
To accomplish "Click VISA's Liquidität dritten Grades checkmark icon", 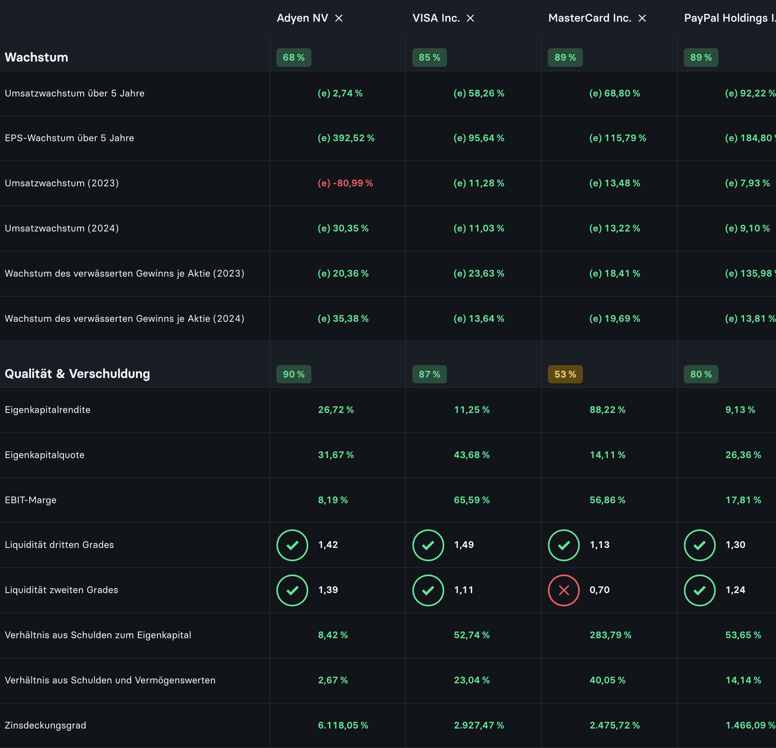I will 428,545.
